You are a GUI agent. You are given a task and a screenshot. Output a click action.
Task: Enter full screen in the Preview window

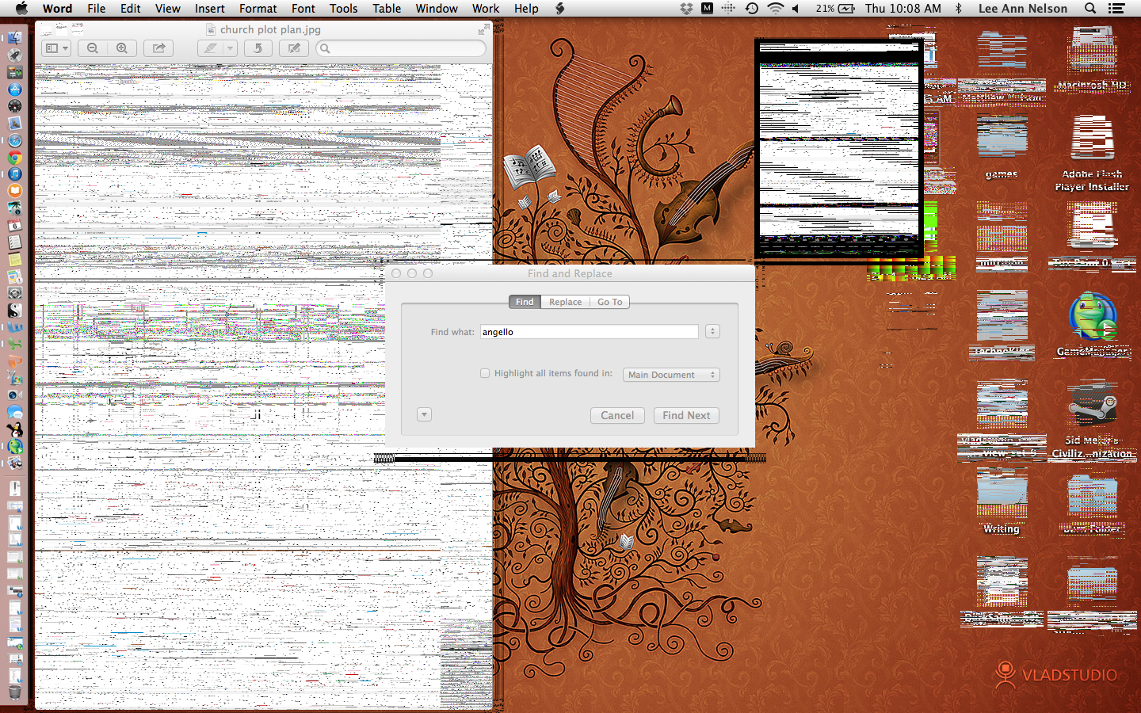483,29
